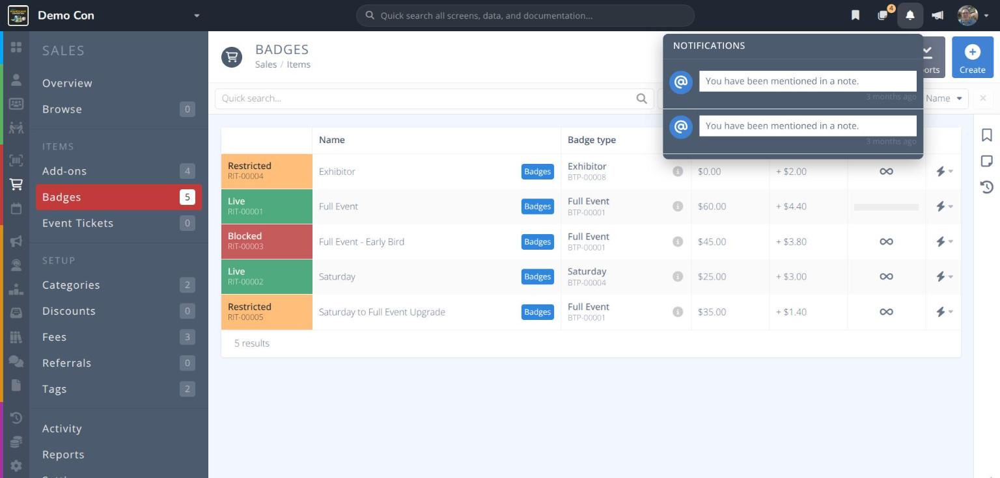Open the history clock icon in right panel
This screenshot has width=1000, height=478.
pos(987,187)
